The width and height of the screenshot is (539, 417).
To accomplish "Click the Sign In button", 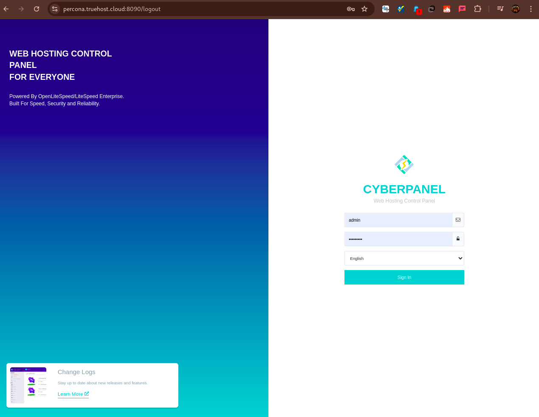I will coord(404,277).
